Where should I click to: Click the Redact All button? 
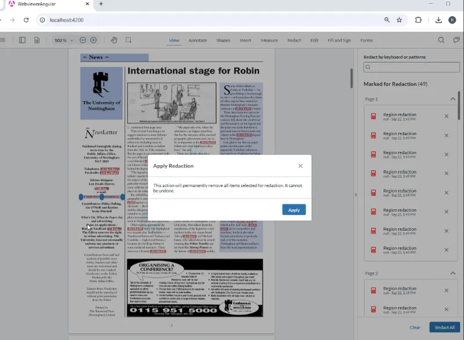click(444, 327)
